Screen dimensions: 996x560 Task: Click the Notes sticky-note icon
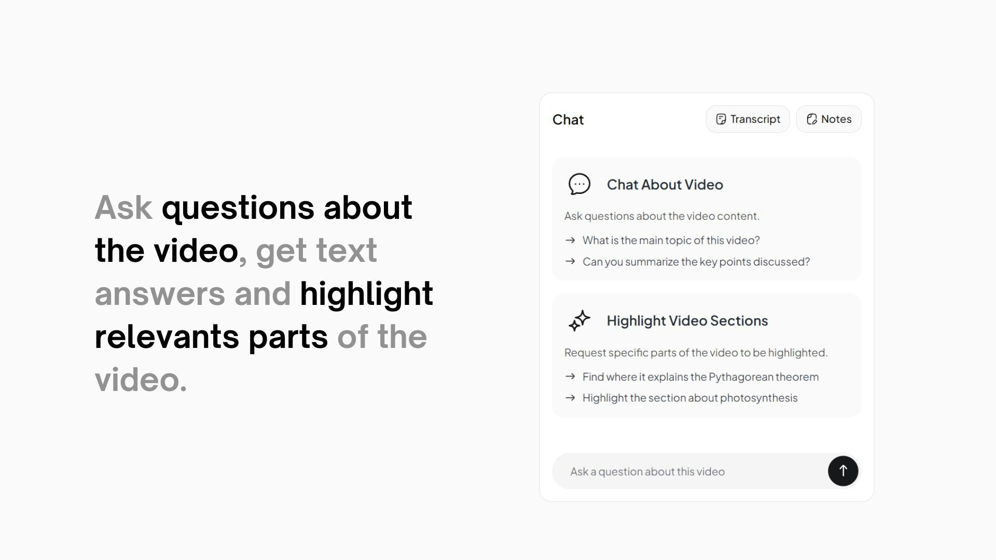click(x=811, y=119)
